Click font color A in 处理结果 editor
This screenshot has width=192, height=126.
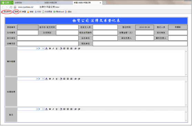tap(46, 79)
